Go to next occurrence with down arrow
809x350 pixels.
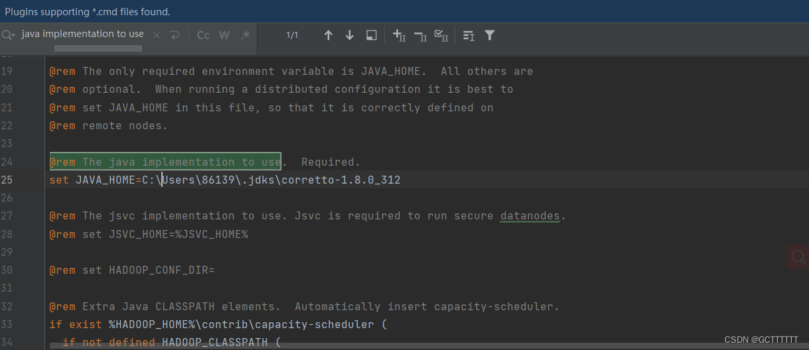[x=350, y=35]
